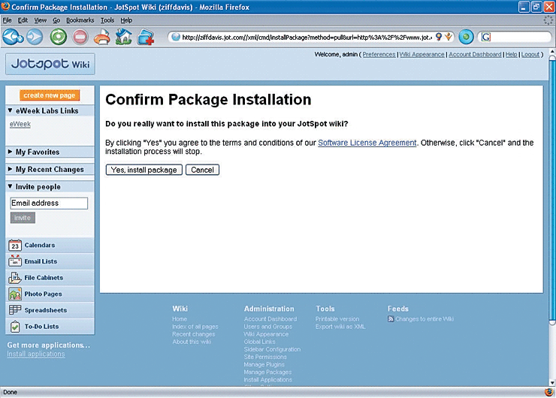Screen dimensions: 556x398
Task: Open the Tools menu
Action: [x=107, y=20]
